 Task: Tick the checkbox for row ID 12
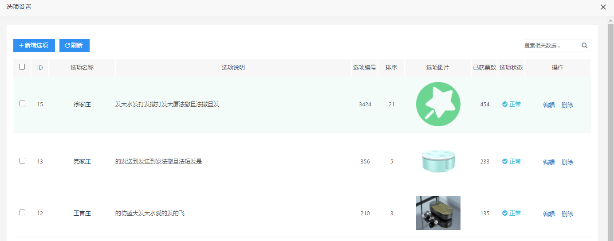[22, 213]
